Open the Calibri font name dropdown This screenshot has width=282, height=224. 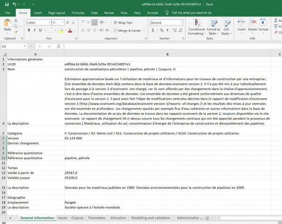49,23
